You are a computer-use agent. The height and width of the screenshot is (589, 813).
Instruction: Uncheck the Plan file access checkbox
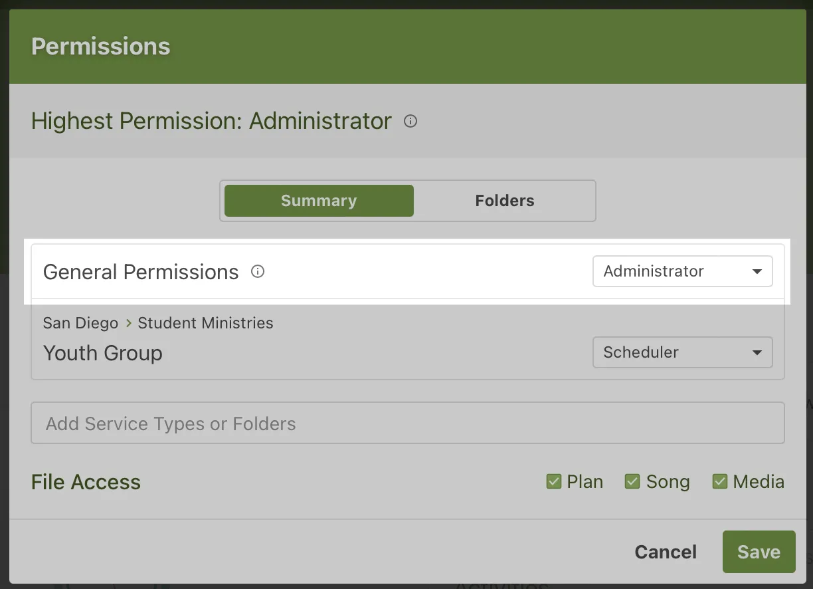[554, 481]
